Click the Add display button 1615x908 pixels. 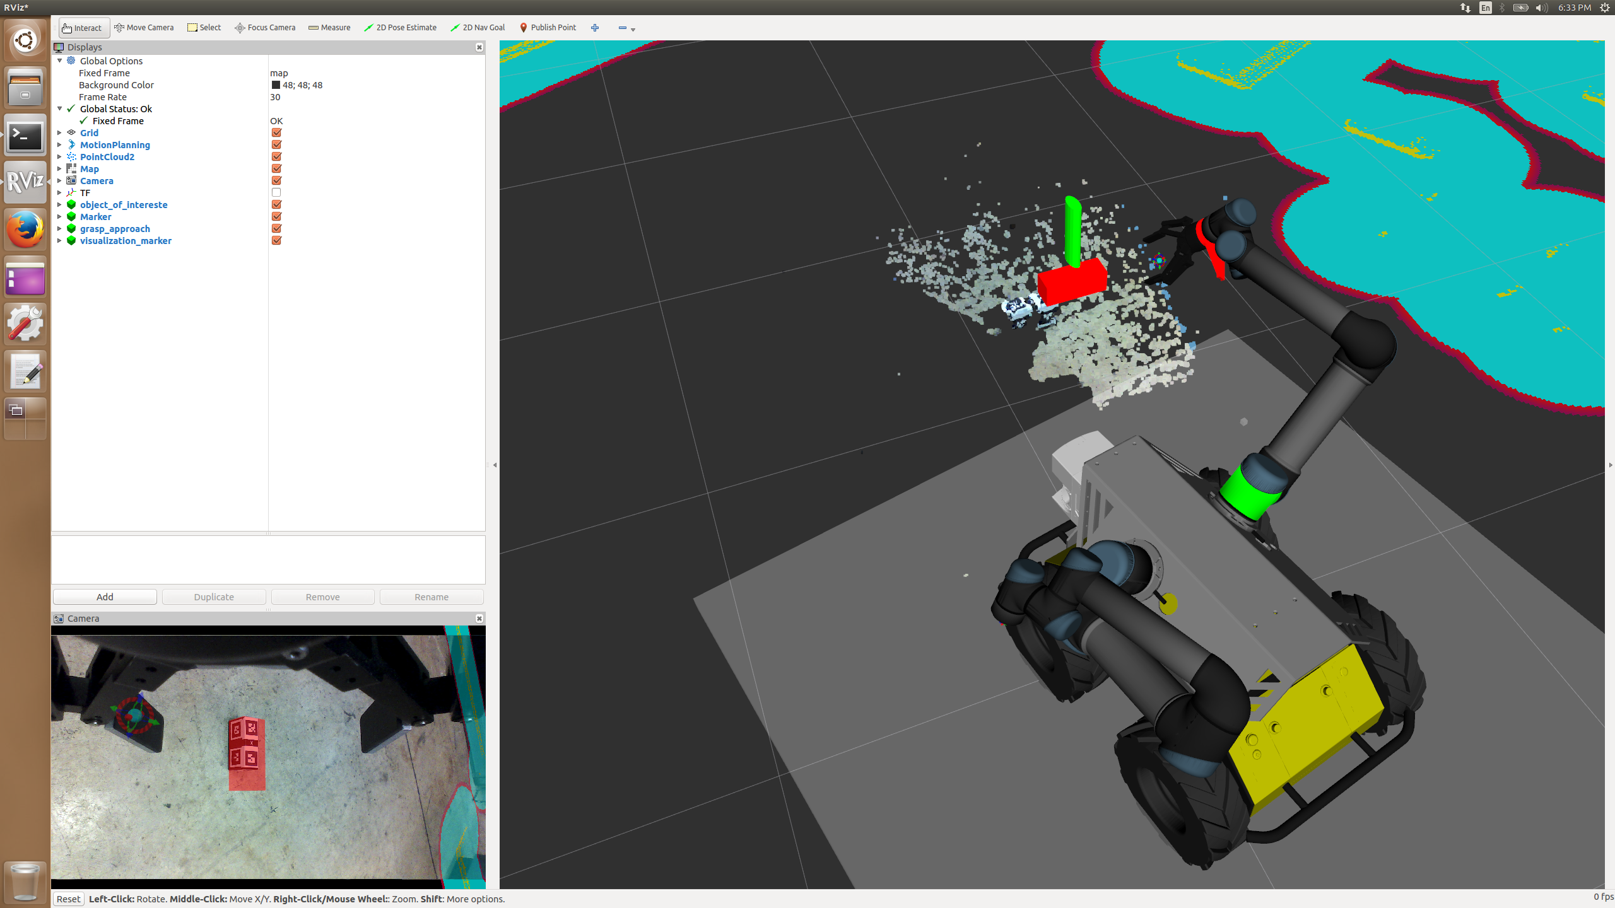pos(105,597)
